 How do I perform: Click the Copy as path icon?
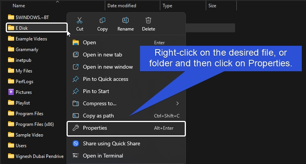76,116
